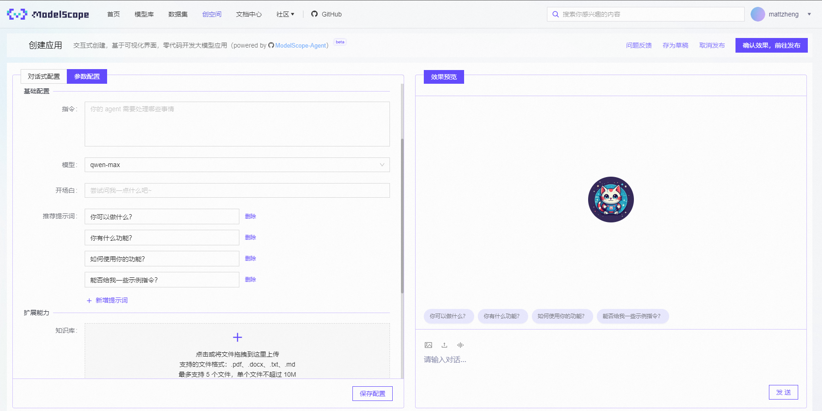Open 数据集 in the navigation
This screenshot has width=822, height=411.
point(178,14)
